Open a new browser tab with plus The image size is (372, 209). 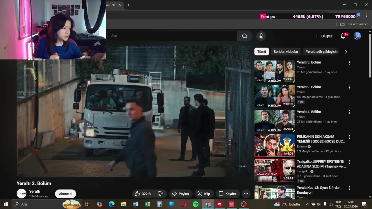pos(128,5)
